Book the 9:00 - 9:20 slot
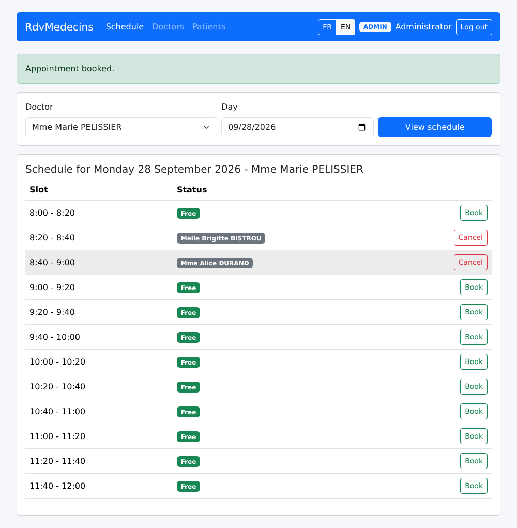 [474, 287]
